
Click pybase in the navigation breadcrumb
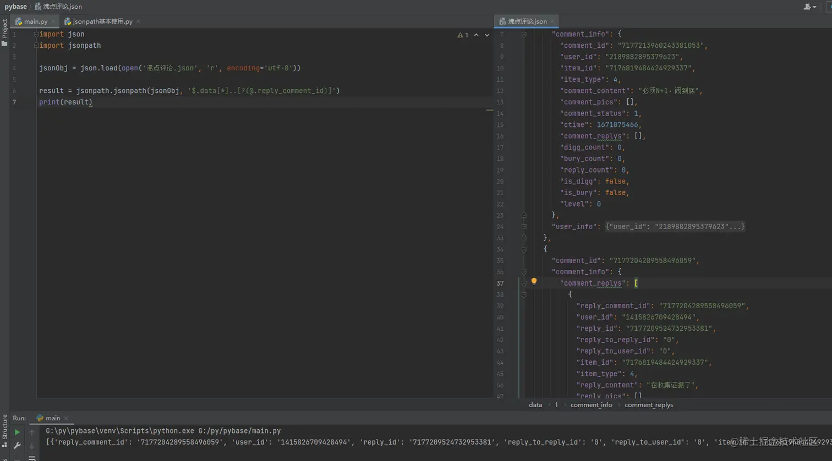click(x=16, y=7)
